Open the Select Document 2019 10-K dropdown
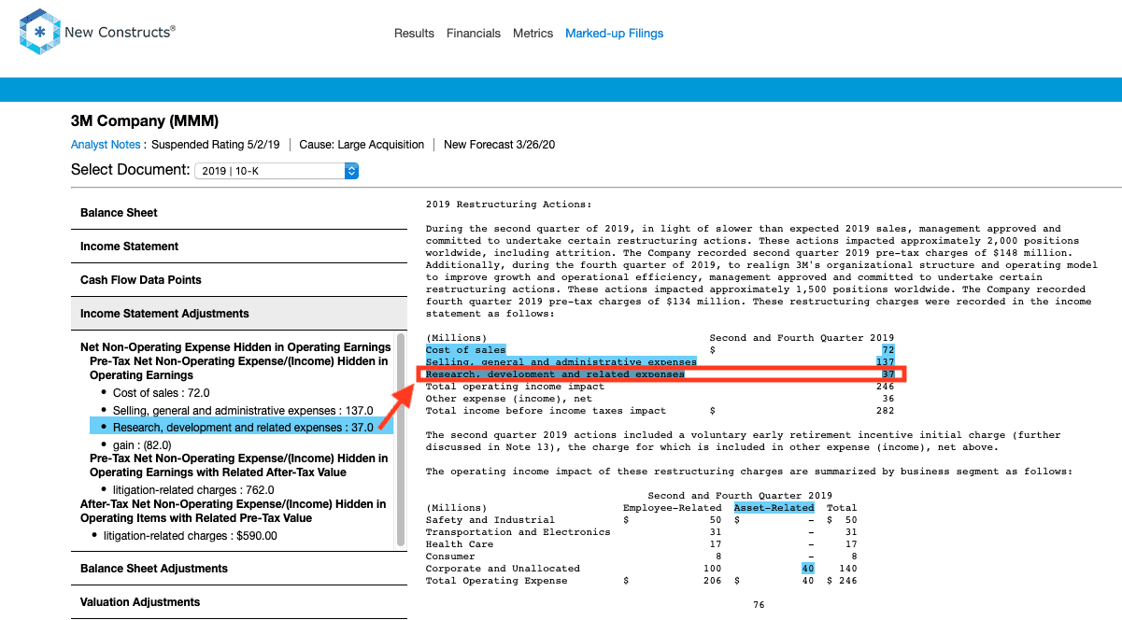Screen dimensions: 1122x620 tap(277, 171)
